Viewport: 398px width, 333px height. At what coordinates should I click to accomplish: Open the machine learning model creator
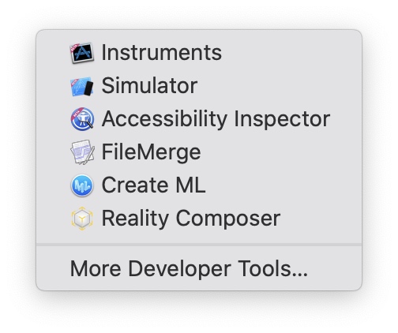pos(199,185)
